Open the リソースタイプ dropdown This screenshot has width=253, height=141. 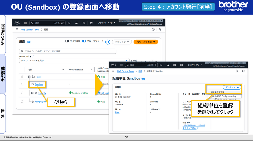point(74,60)
